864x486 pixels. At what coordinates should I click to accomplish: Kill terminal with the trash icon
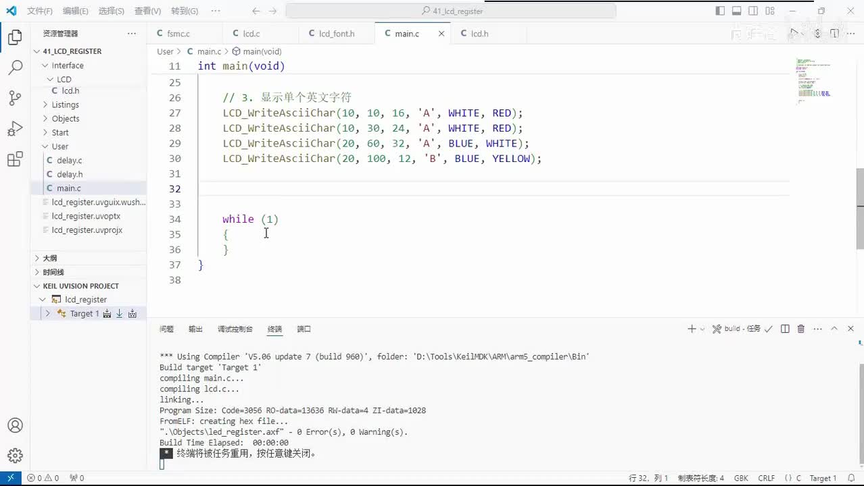(x=801, y=329)
